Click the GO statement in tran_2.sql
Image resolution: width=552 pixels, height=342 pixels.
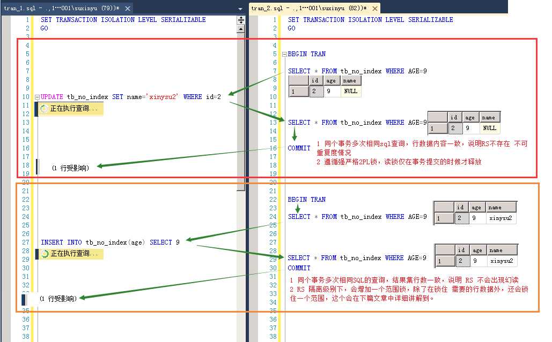pyautogui.click(x=291, y=28)
